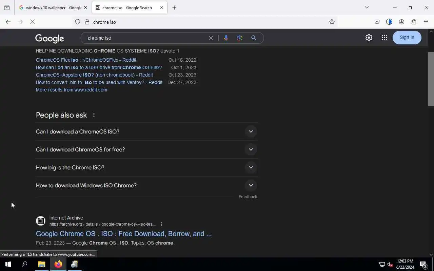The image size is (434, 271).
Task: Open the Windows Start menu
Action: (x=8, y=264)
